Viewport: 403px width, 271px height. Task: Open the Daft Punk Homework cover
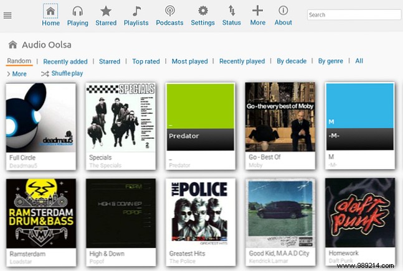[x=360, y=213]
